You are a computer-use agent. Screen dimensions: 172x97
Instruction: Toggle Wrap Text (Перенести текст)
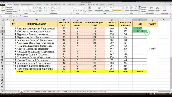[x=56, y=8]
